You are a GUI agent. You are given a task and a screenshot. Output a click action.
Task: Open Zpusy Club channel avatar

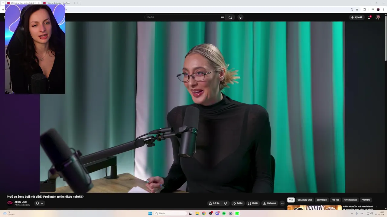coord(10,203)
